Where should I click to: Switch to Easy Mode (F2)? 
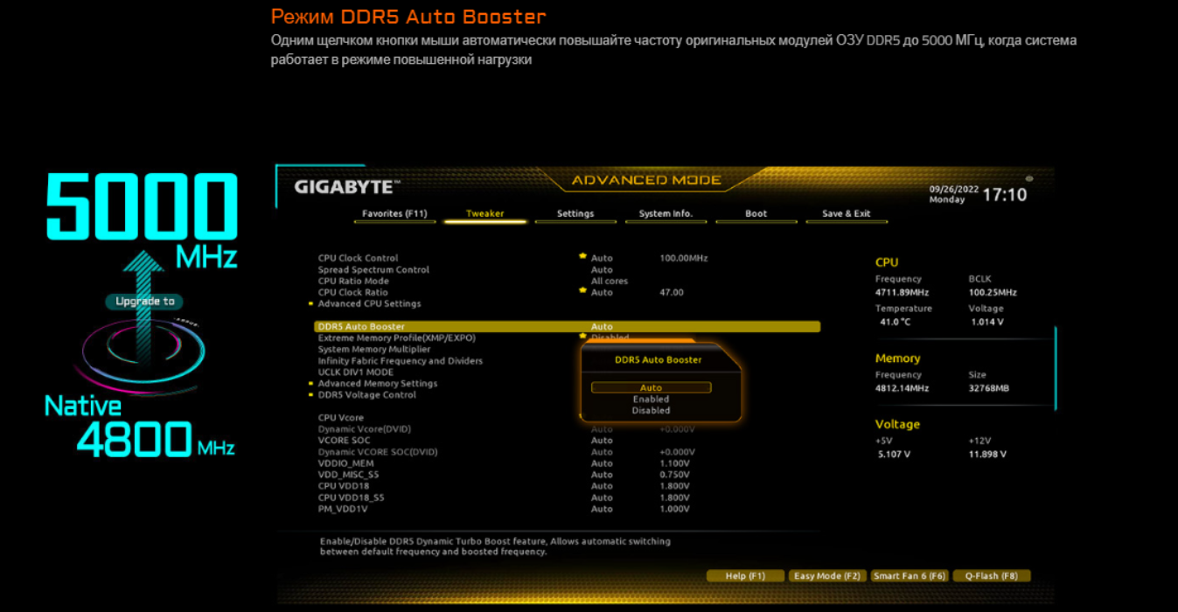point(827,576)
